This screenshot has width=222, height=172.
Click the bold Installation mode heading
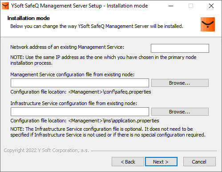pos(28,18)
